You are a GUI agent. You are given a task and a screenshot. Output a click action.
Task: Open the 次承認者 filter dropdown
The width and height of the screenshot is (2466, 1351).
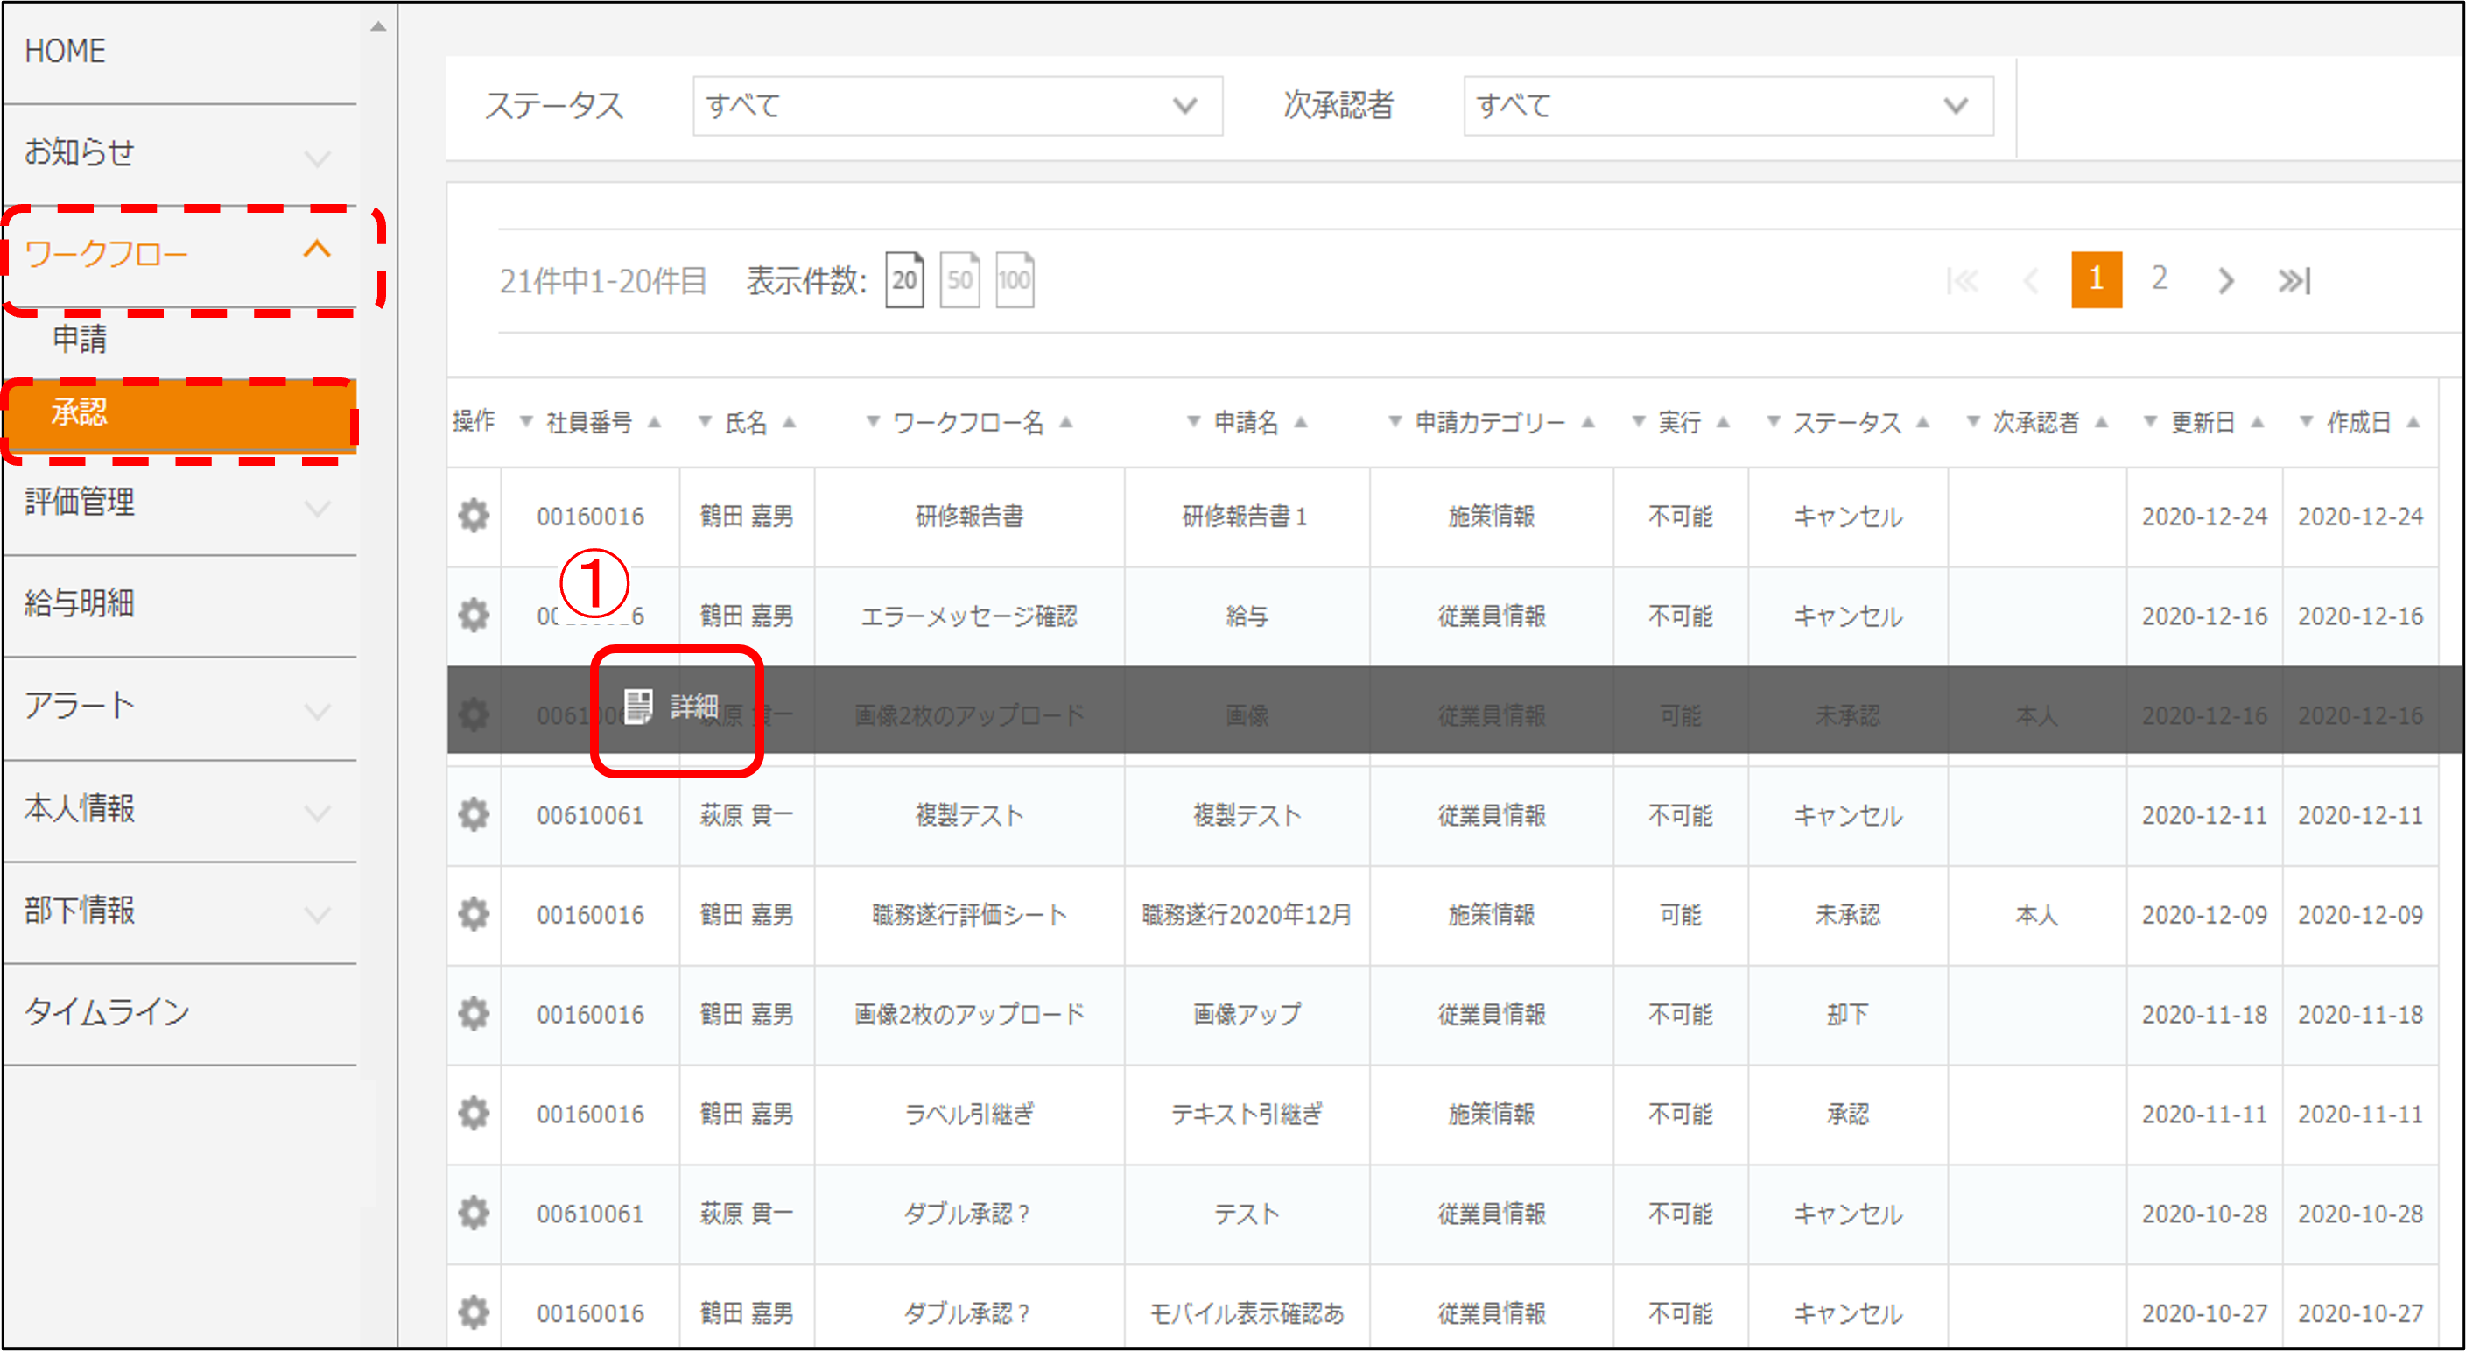[x=1727, y=106]
